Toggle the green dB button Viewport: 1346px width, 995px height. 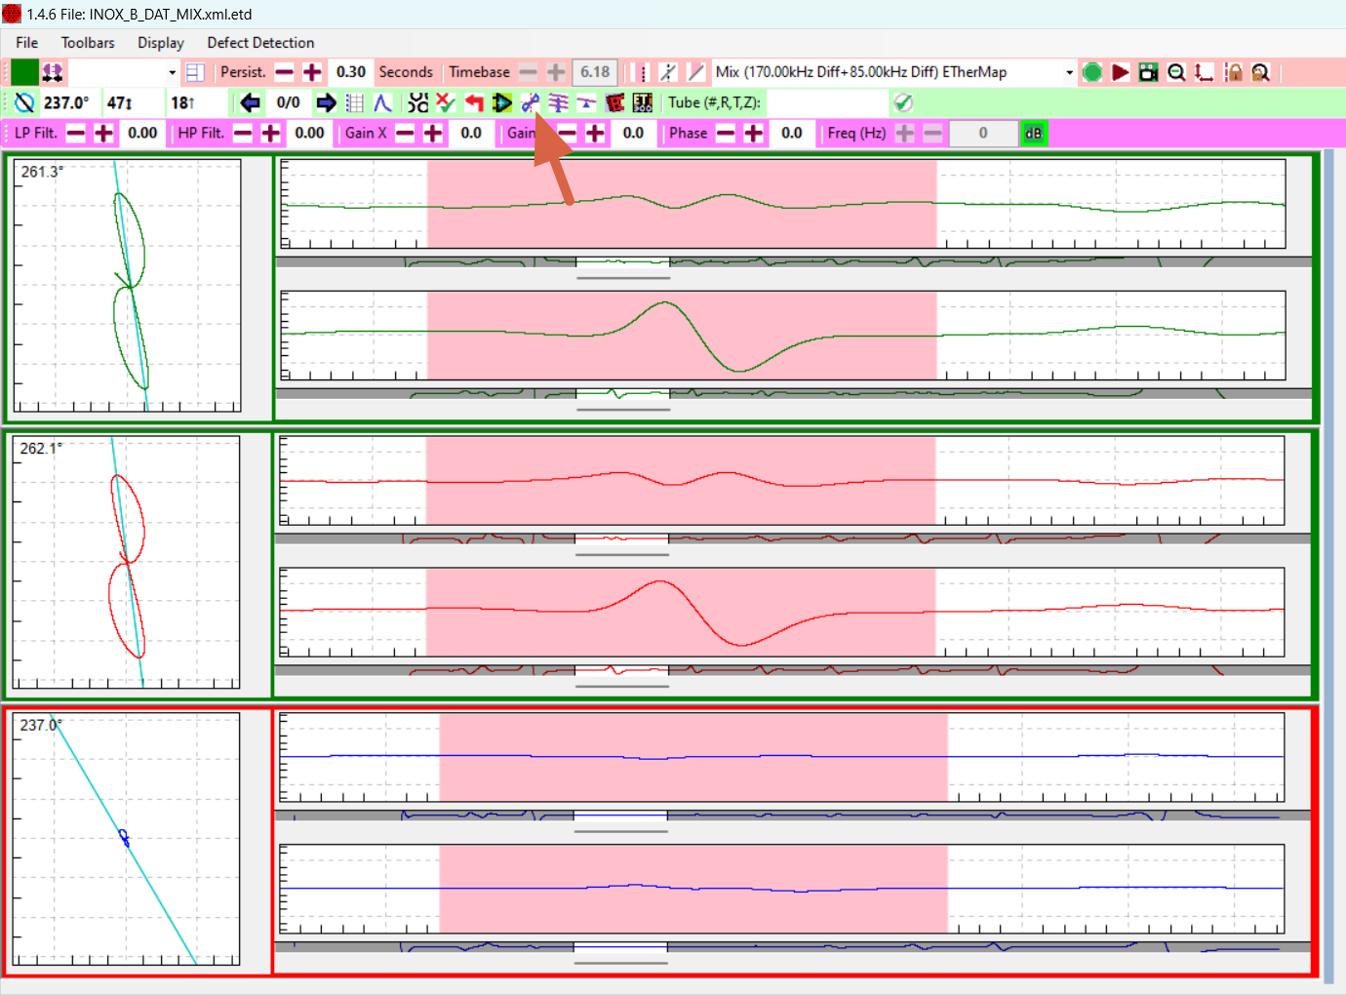coord(1034,133)
